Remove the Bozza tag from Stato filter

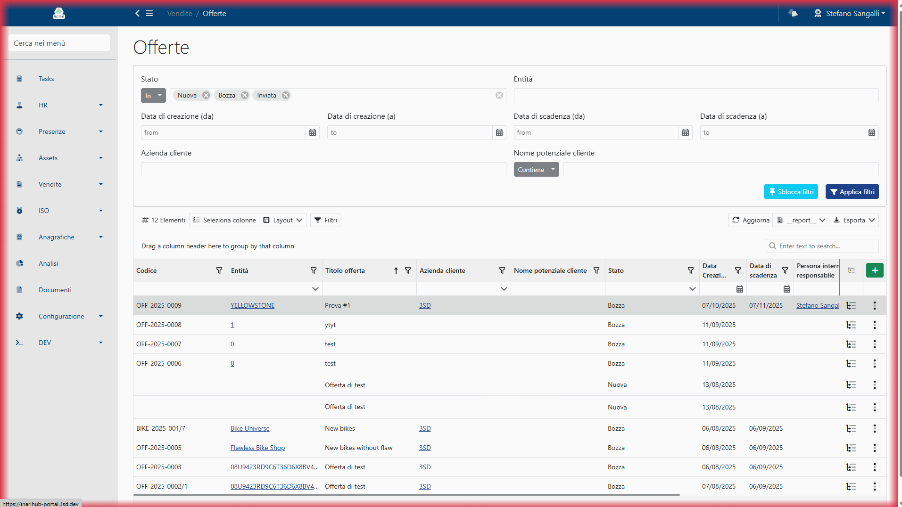(x=245, y=95)
